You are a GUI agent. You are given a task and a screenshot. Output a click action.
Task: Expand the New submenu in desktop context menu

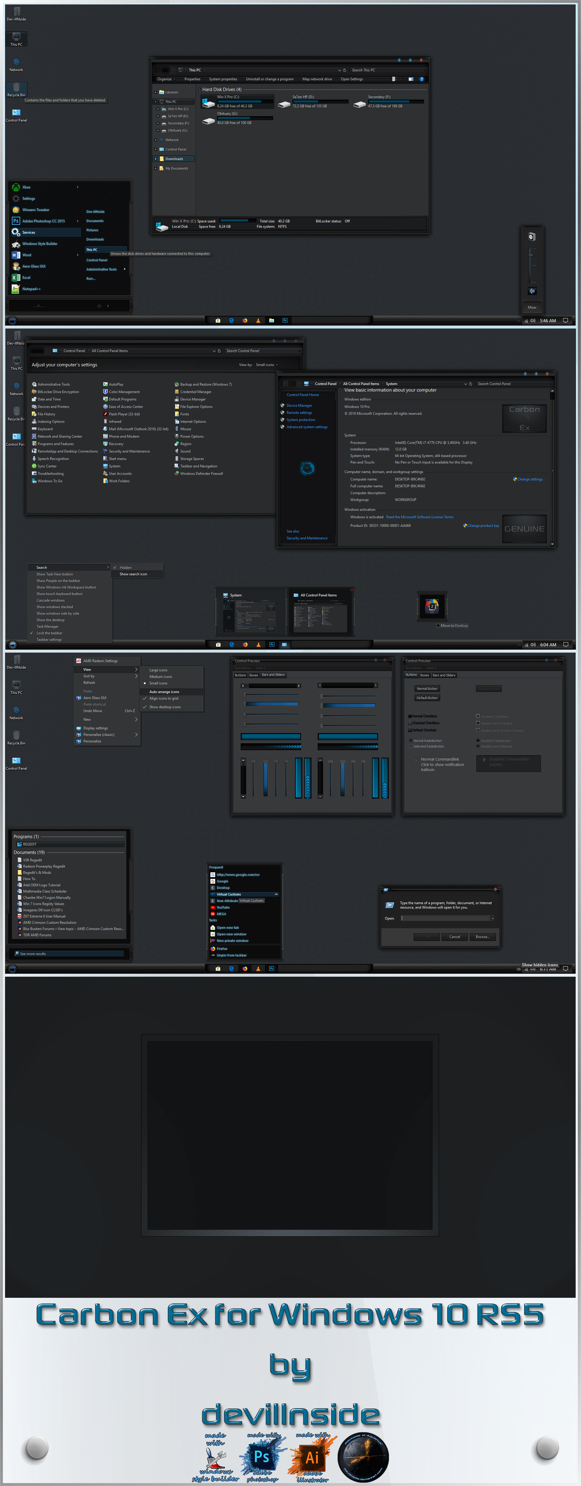click(x=107, y=719)
